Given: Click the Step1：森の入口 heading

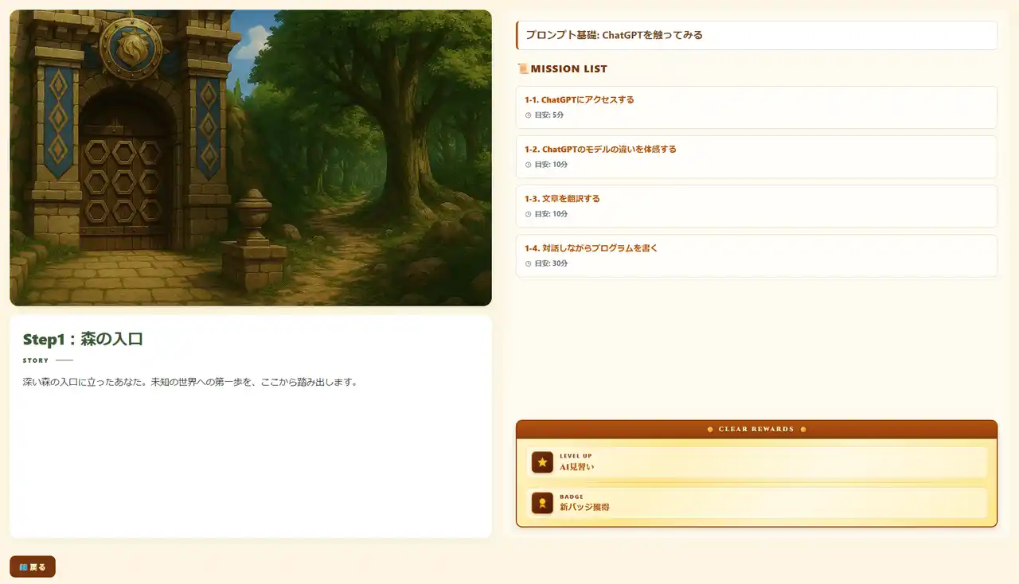Looking at the screenshot, I should (83, 340).
